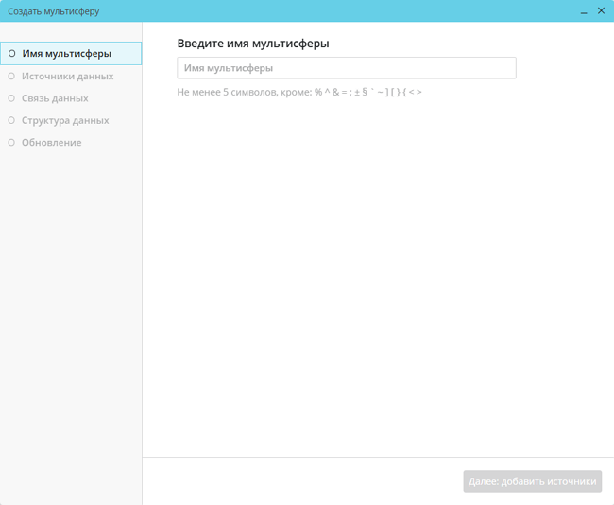Screen dimensions: 614x505
Task: Close the Создать мультисферу window
Action: click(x=601, y=11)
